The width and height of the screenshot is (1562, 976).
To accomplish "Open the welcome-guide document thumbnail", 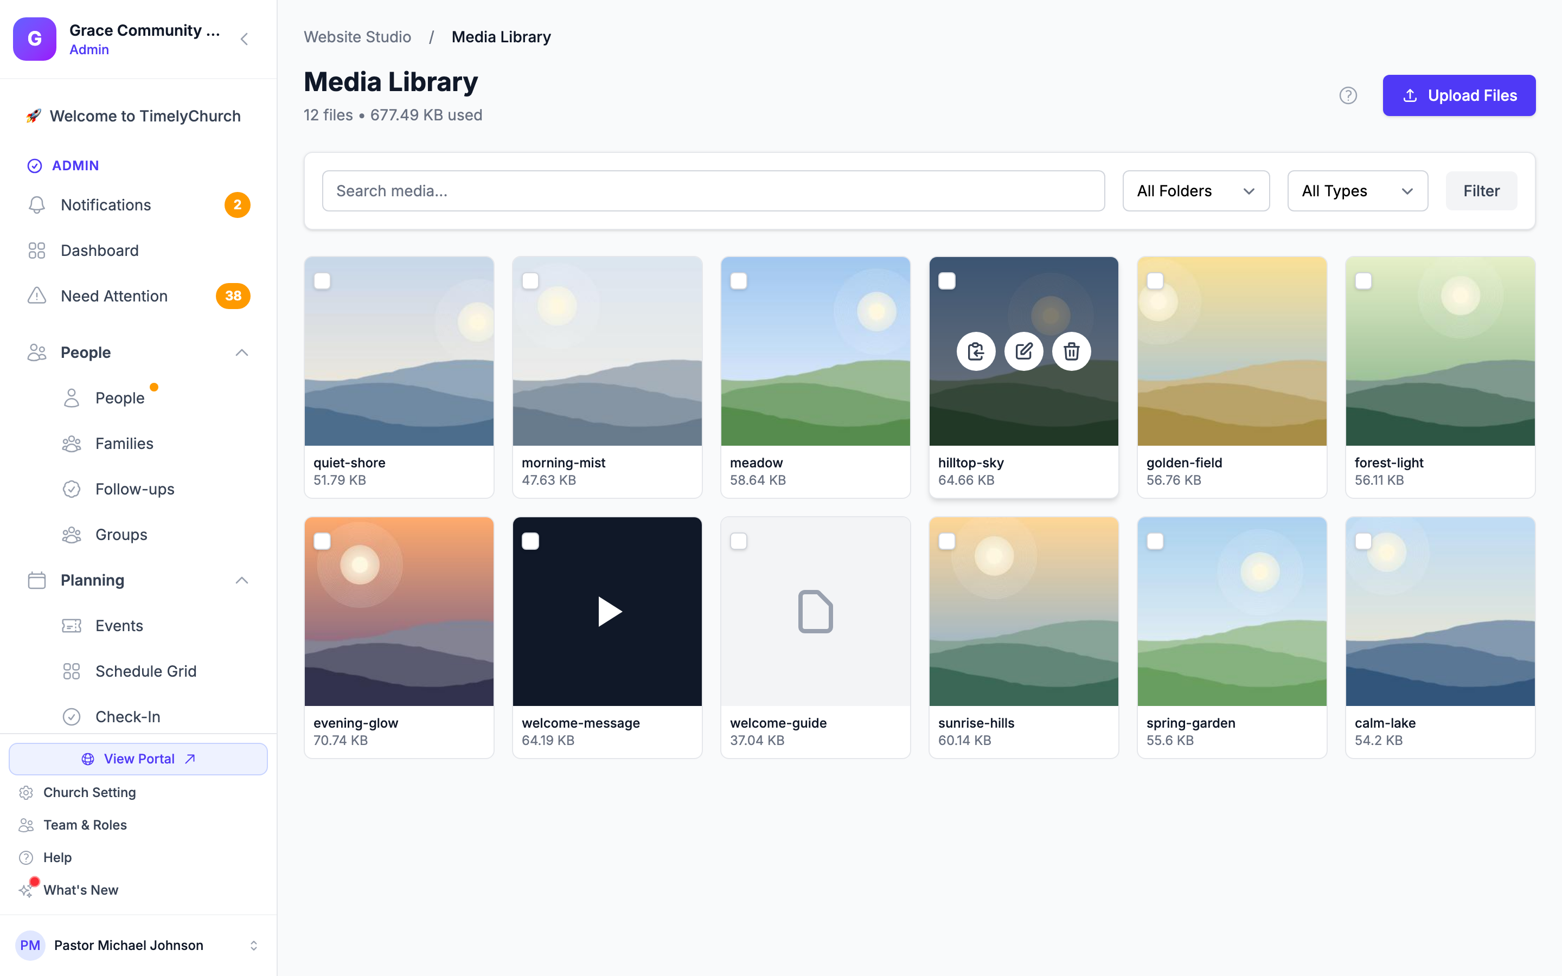I will point(815,611).
